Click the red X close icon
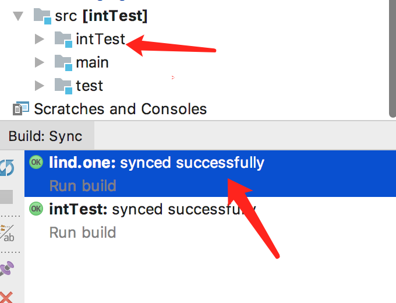The width and height of the screenshot is (396, 303). (x=7, y=297)
